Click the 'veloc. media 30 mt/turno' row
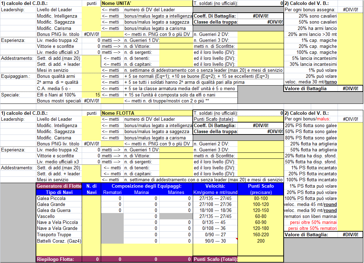364x263 pixels. (x=311, y=82)
